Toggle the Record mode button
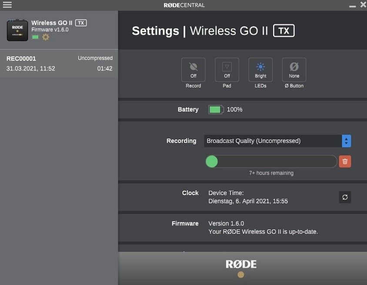The height and width of the screenshot is (285, 367). tap(194, 70)
